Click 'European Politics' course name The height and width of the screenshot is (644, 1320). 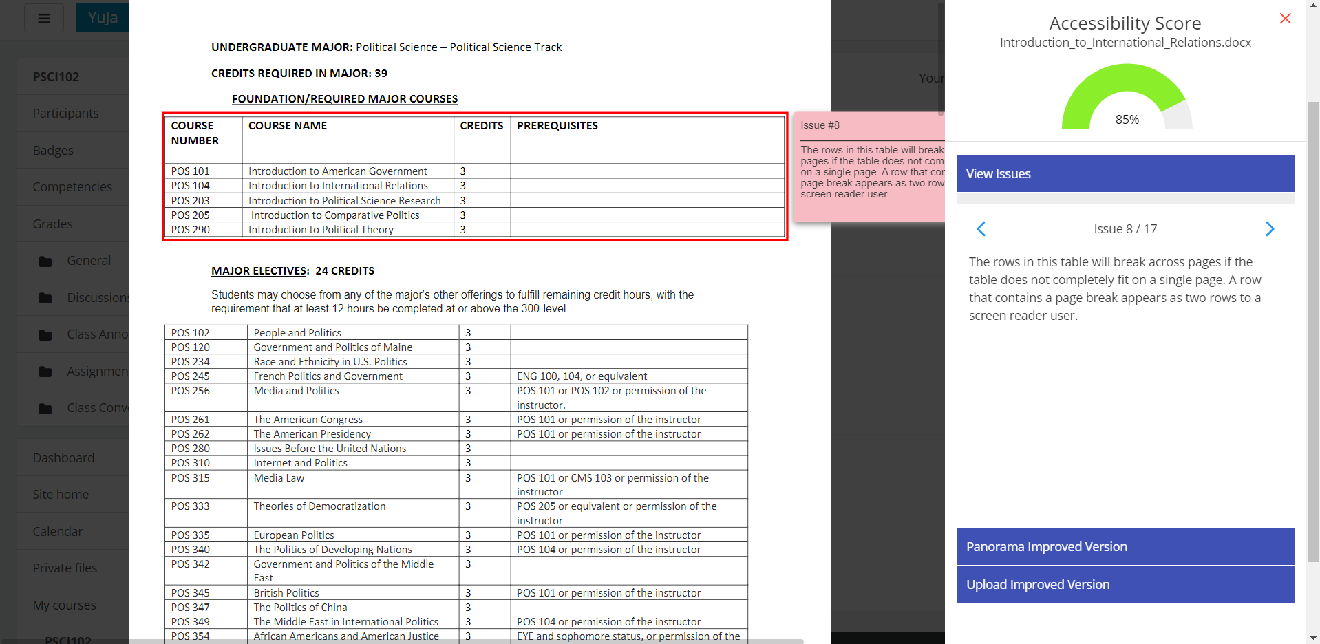294,535
